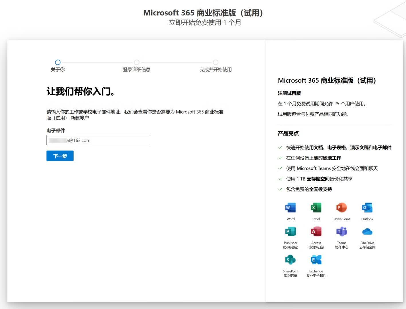The image size is (406, 309).
Task: Click the 登录详细信息 step label
Action: tap(137, 70)
